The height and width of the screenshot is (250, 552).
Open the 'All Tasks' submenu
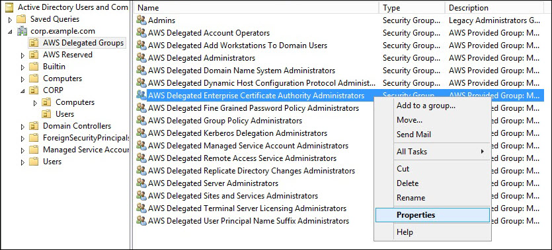[x=432, y=152]
